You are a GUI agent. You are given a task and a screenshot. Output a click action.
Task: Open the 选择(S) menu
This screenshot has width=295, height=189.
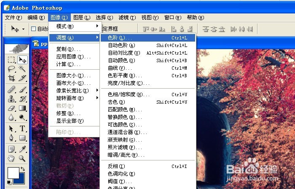(105, 18)
